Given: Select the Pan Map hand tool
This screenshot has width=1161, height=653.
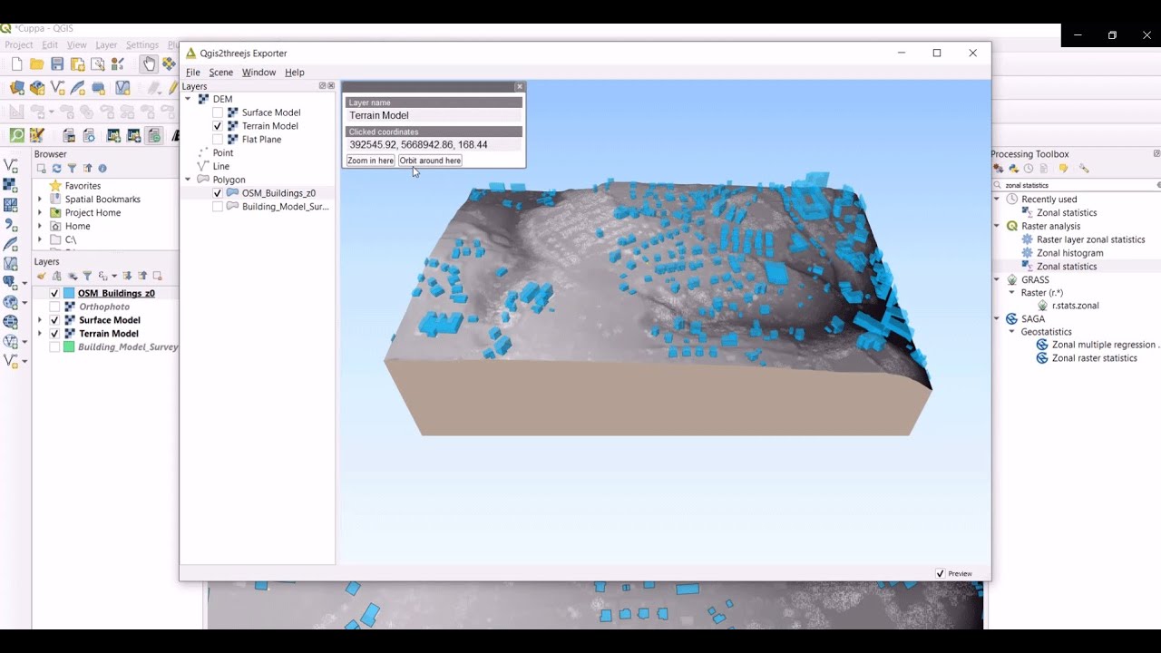Looking at the screenshot, I should [149, 63].
